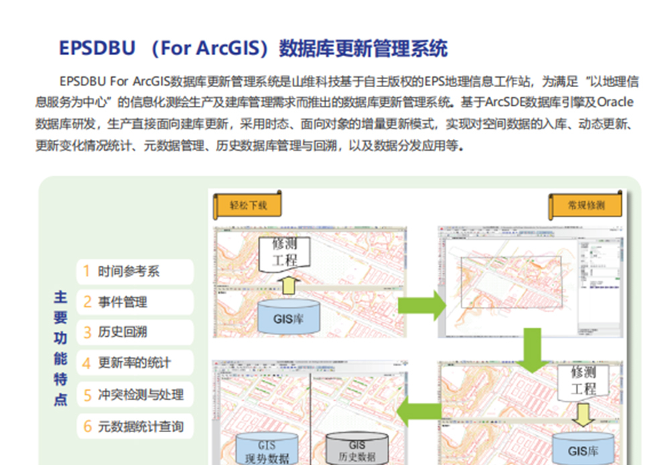The image size is (670, 465).
Task: Click the yellow down arrow above the lower-right GIS库
Action: (584, 415)
